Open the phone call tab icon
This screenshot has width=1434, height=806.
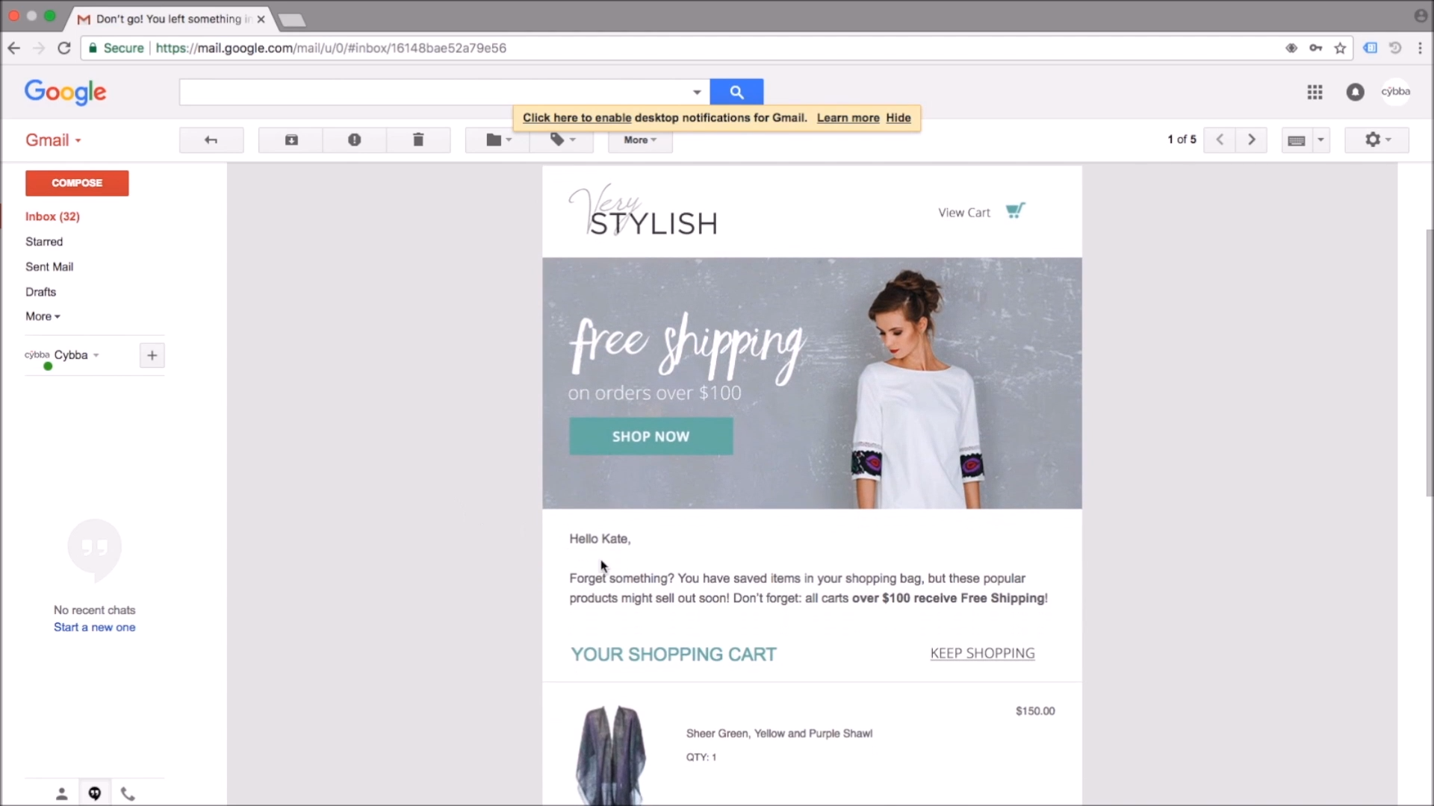point(128,793)
